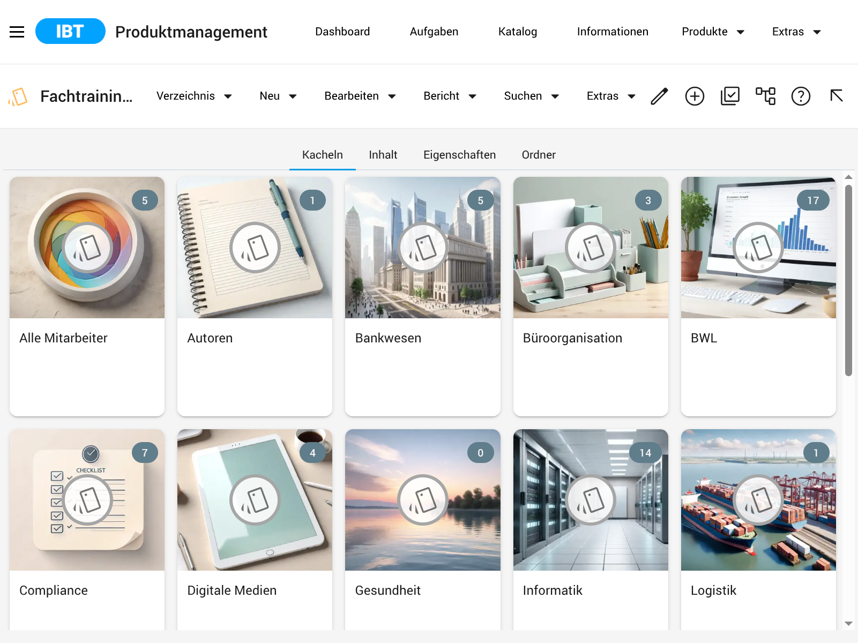This screenshot has height=643, width=858.
Task: Open the Bericht dropdown
Action: coord(450,96)
